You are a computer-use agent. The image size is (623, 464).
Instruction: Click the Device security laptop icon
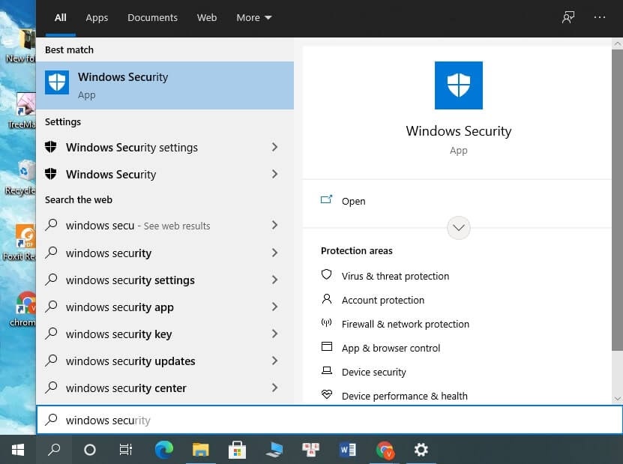[327, 370]
